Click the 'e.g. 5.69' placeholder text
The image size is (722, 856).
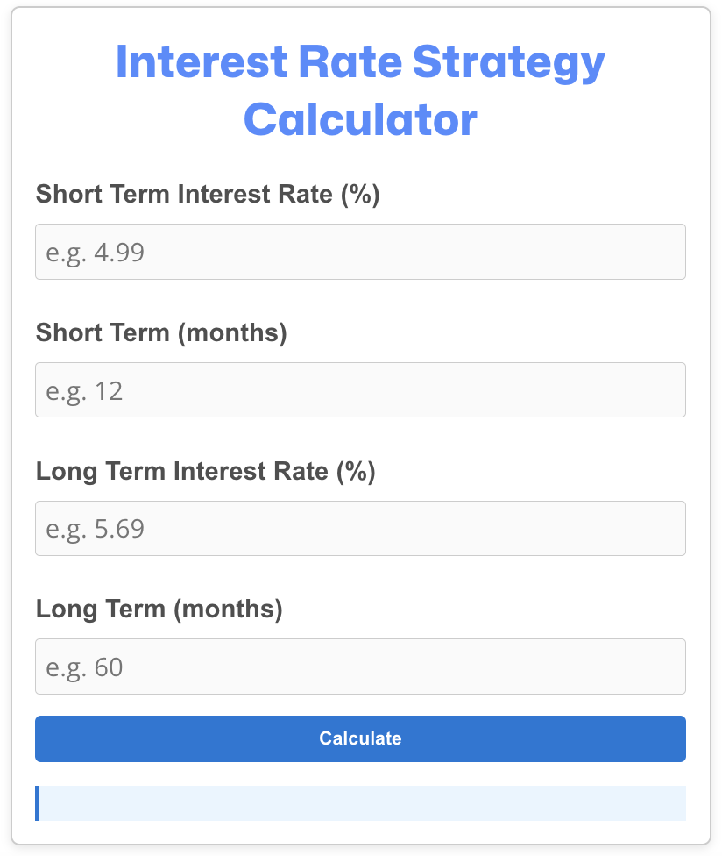pos(95,529)
